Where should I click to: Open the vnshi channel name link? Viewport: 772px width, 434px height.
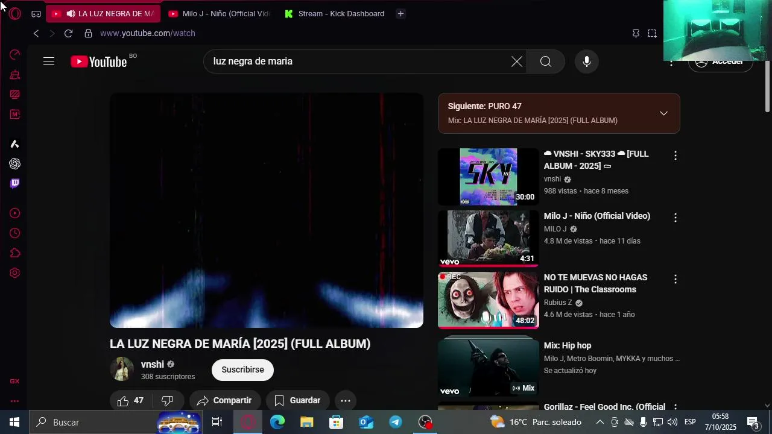point(153,365)
